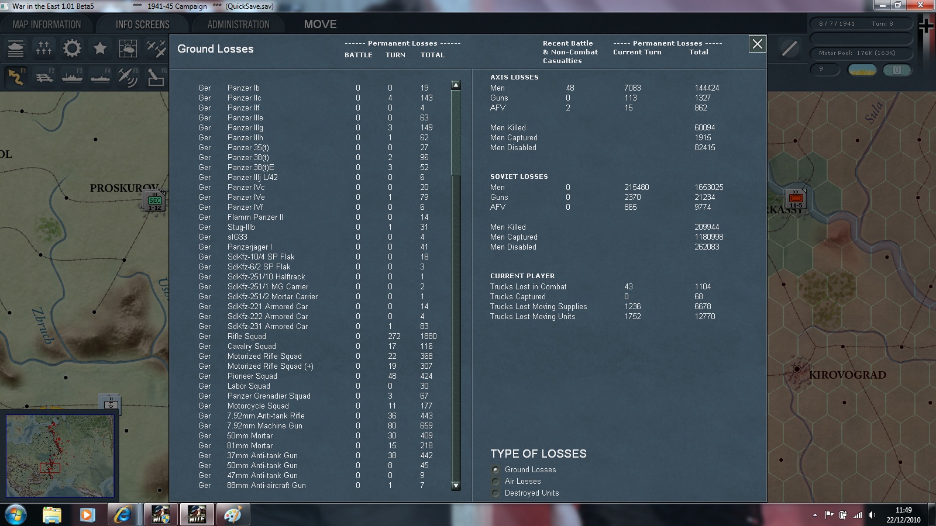Open Internet Explorer from taskbar
936x526 pixels.
[123, 515]
